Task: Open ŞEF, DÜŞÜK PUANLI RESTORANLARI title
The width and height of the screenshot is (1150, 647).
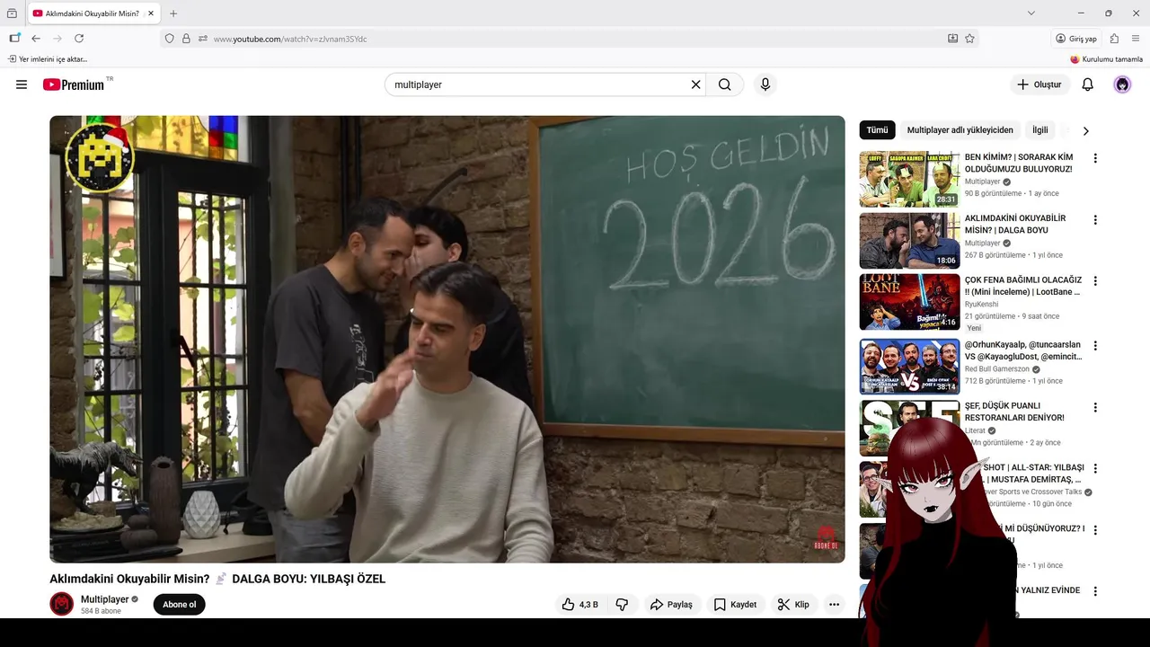Action: click(x=1014, y=412)
